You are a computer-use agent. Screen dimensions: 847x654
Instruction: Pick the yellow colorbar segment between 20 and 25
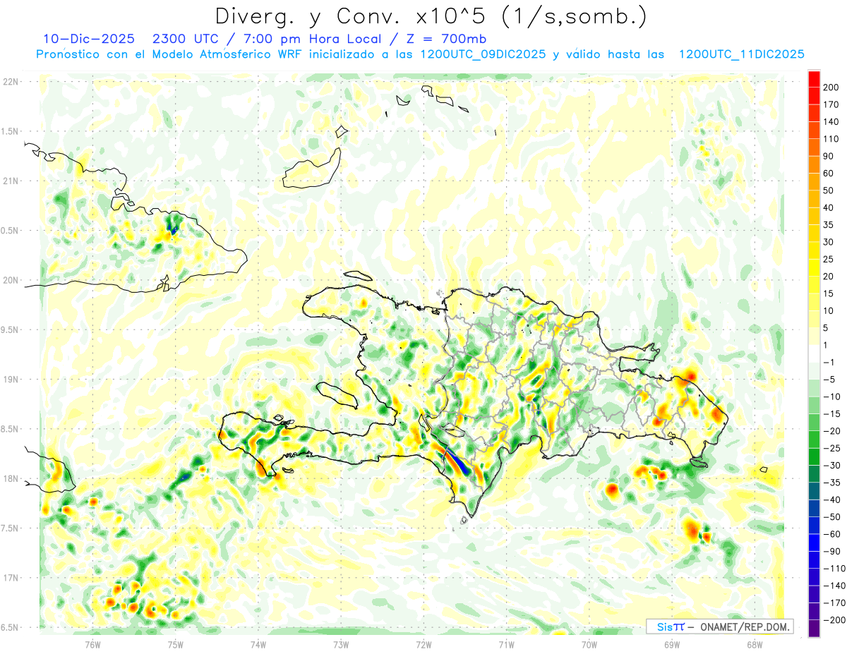(x=814, y=268)
